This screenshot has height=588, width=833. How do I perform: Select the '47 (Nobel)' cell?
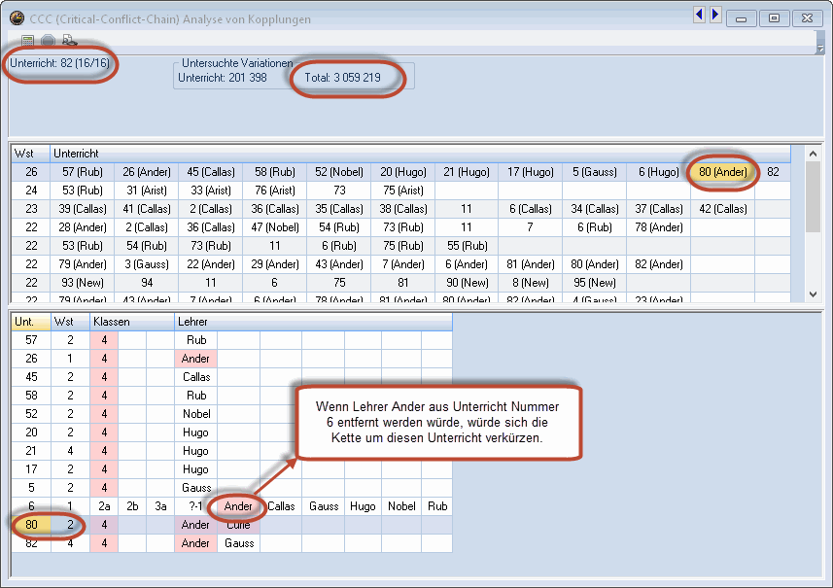(x=275, y=227)
